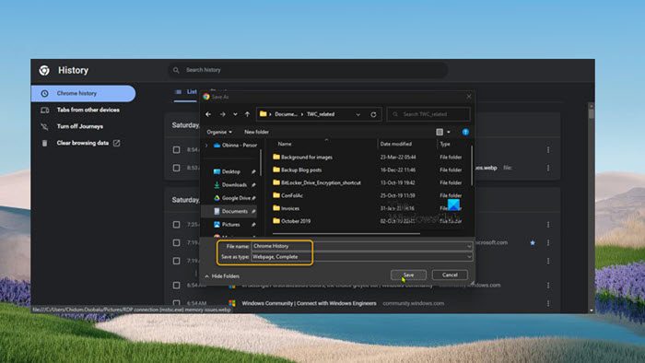Click the Microsoft favicon in Windows Community Connect row
This screenshot has width=645, height=363.
pos(232,303)
